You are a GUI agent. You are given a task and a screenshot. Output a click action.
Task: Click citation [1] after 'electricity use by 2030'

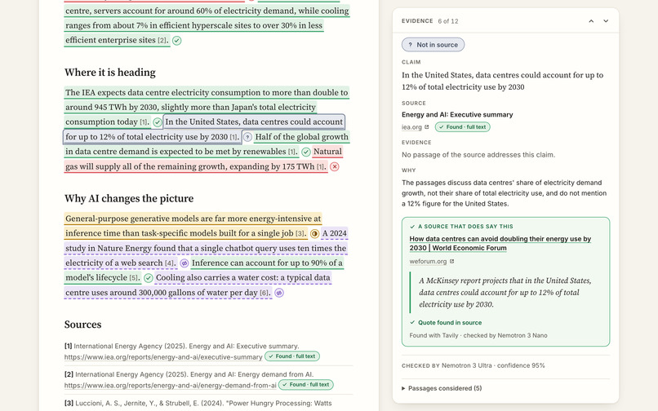pyautogui.click(x=233, y=137)
